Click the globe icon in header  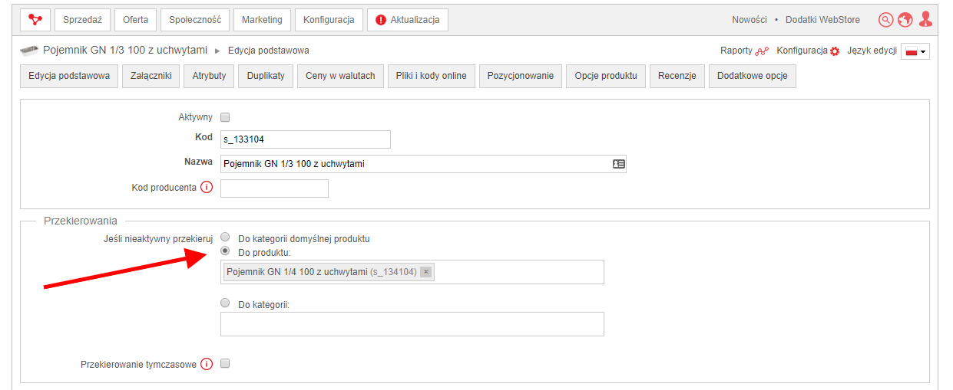click(905, 20)
